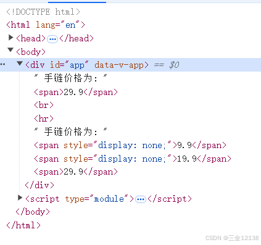Select the first "手链价格为:" text node
This screenshot has width=261, height=245.
point(70,78)
